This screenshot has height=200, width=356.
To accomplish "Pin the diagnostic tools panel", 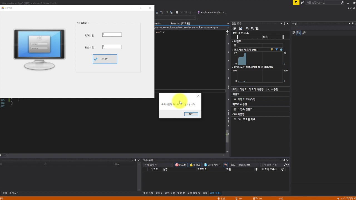I will pyautogui.click(x=284, y=24).
